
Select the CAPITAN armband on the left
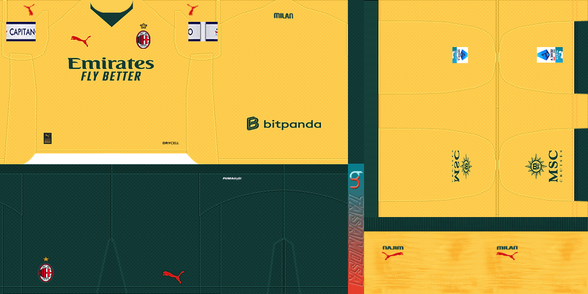[21, 32]
